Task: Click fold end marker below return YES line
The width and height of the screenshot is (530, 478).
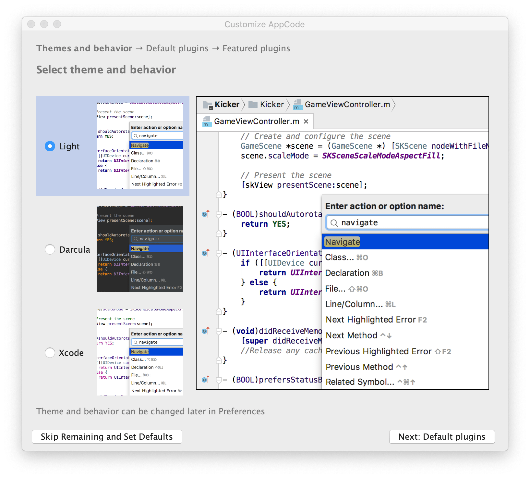Action: pyautogui.click(x=219, y=233)
